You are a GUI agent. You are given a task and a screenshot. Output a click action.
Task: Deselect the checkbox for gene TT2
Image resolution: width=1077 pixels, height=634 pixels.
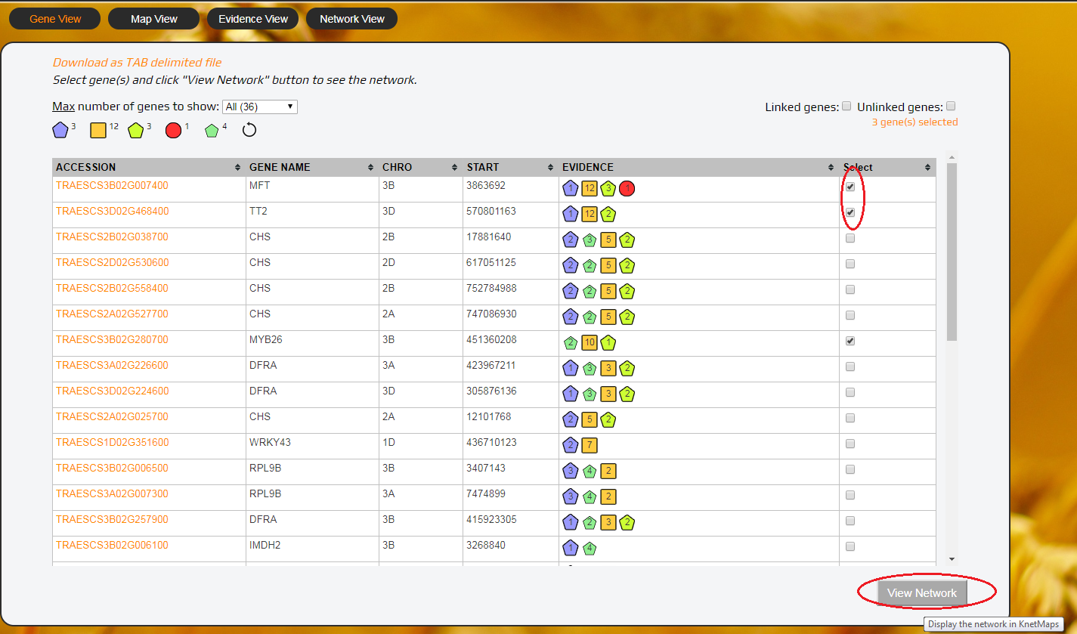[x=850, y=212]
